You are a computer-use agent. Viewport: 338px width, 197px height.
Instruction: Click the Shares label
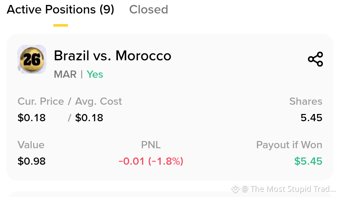coord(306,101)
